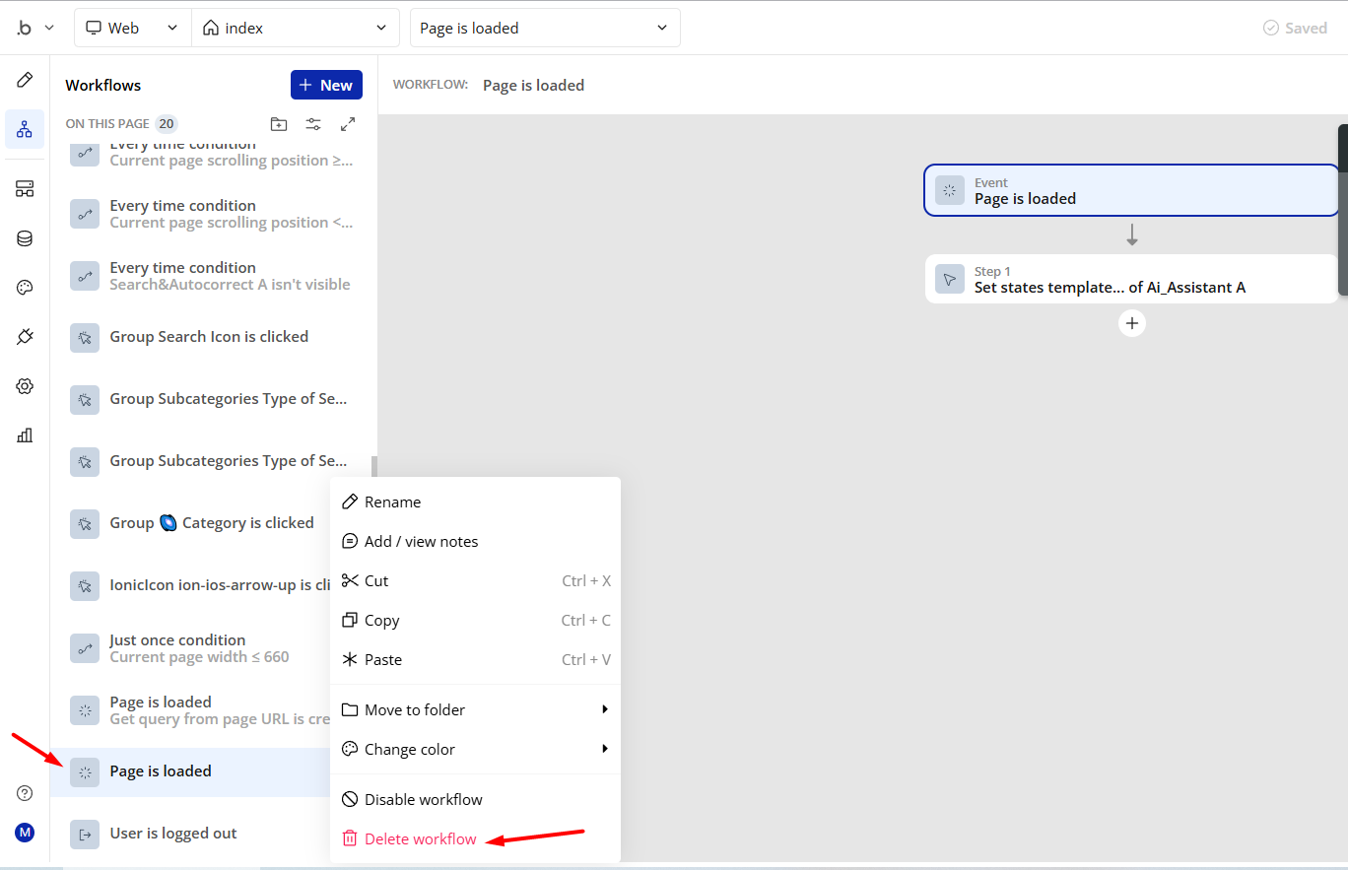1348x870 pixels.
Task: Expand the Page is loaded workflow dropdown
Action: coord(545,28)
